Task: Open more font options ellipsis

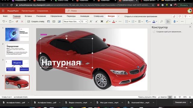Action: [x=120, y=21]
